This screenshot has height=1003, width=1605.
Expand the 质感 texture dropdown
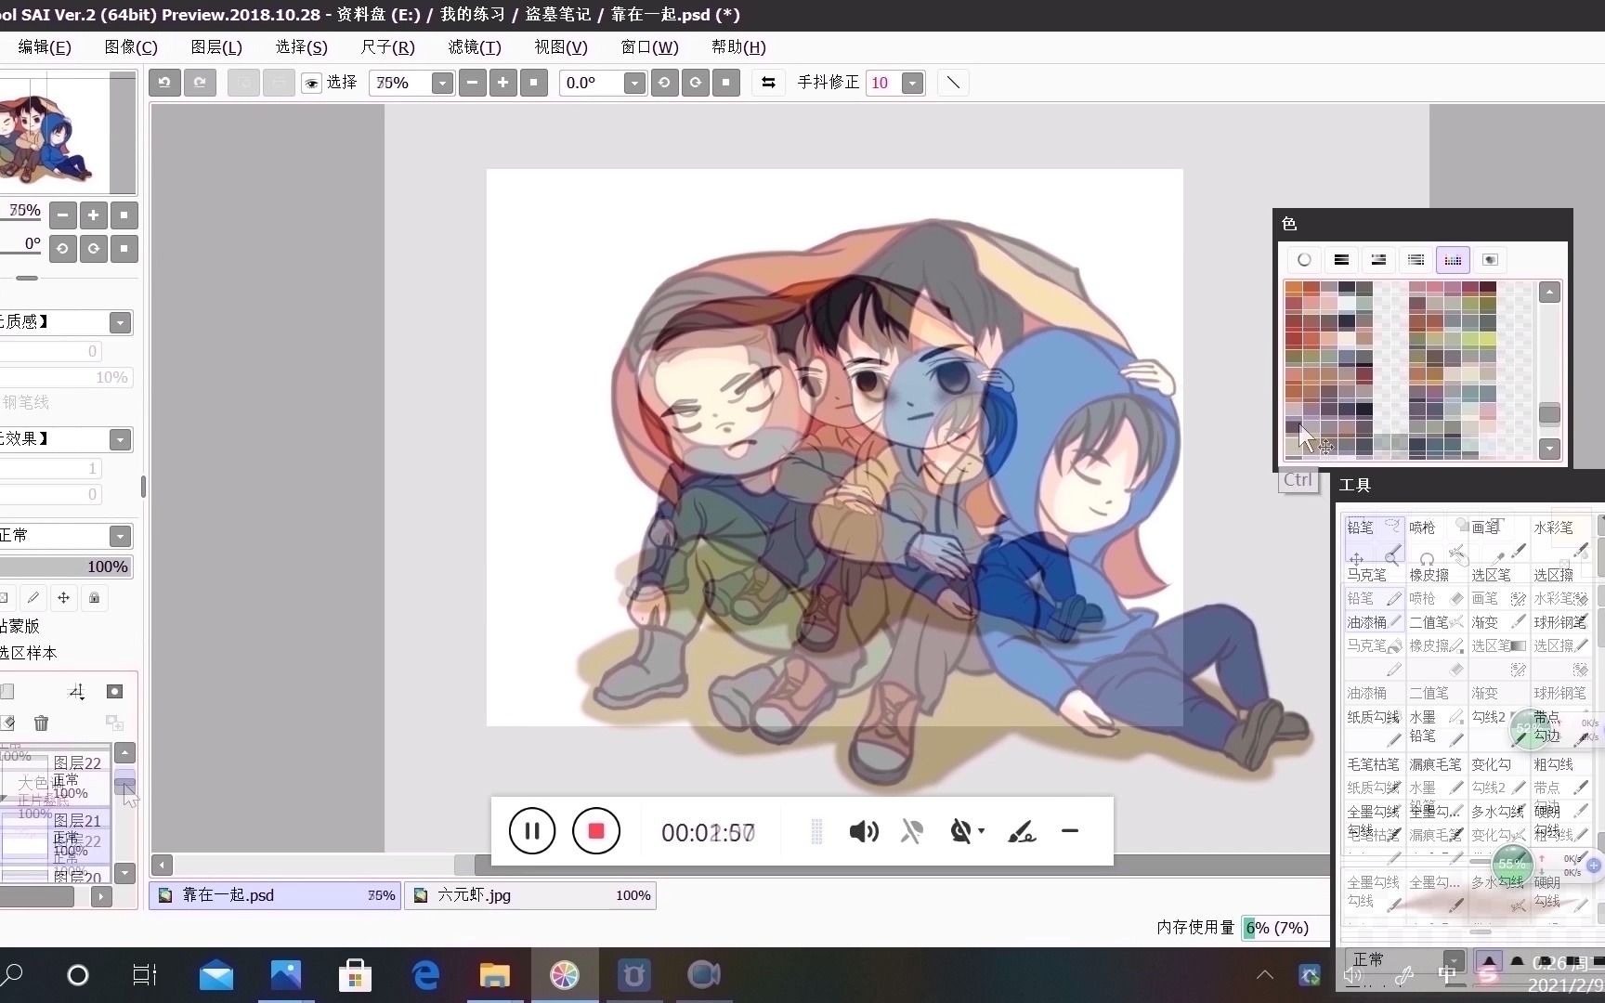(x=120, y=322)
